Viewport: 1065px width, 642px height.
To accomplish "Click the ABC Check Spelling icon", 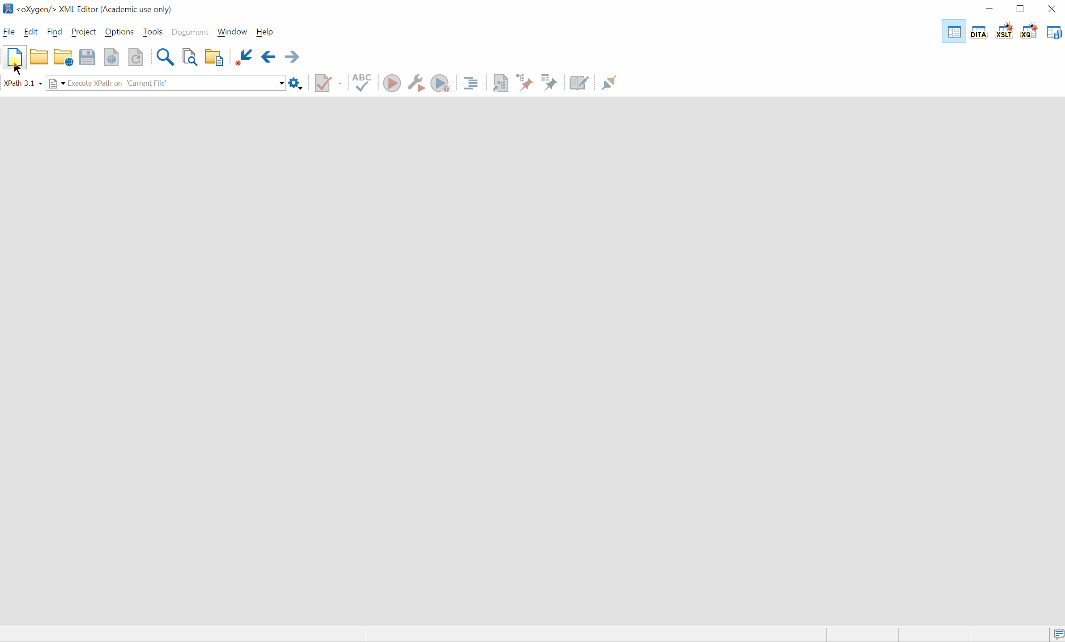I will 362,83.
